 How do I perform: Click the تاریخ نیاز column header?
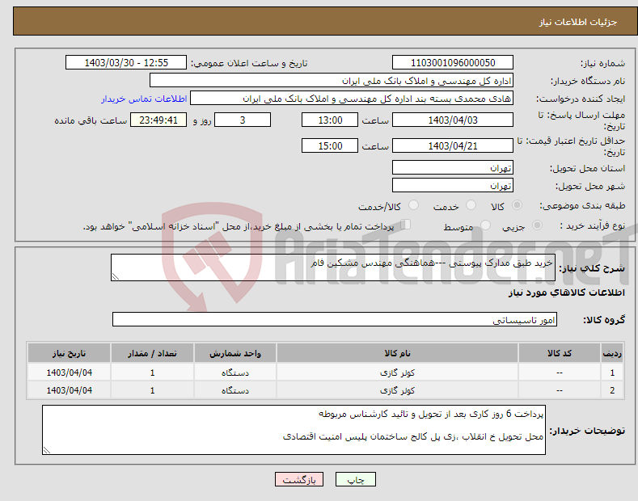[x=70, y=353]
